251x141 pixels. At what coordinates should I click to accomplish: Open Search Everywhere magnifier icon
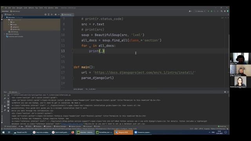222,11
